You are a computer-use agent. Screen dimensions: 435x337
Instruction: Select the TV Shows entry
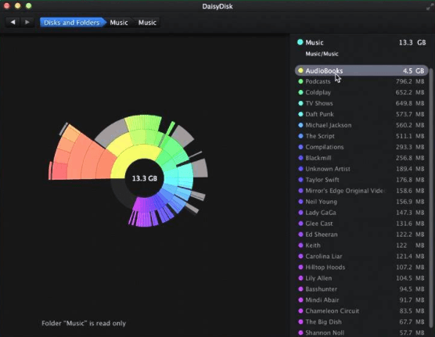(361, 103)
